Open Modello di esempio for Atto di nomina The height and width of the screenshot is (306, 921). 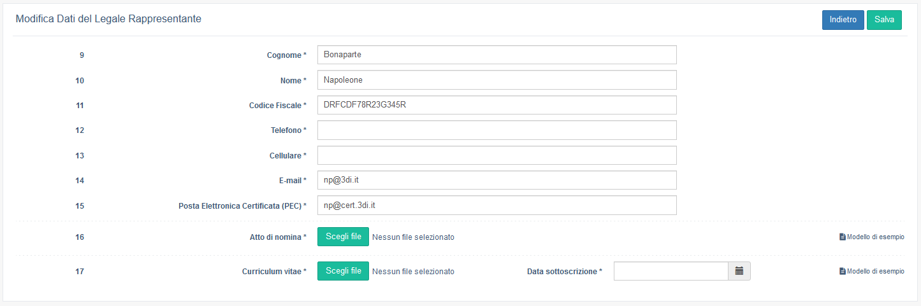pos(875,237)
